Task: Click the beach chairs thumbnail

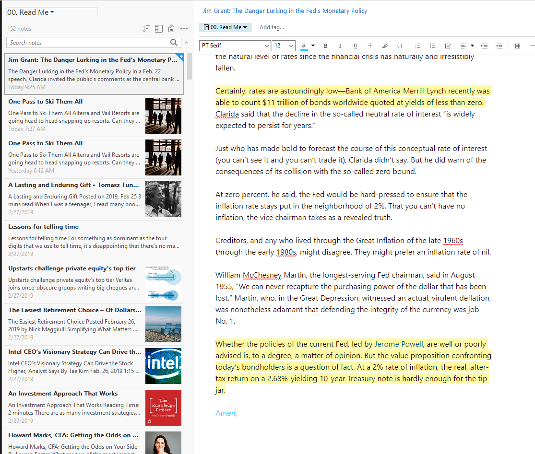Action: click(x=163, y=324)
